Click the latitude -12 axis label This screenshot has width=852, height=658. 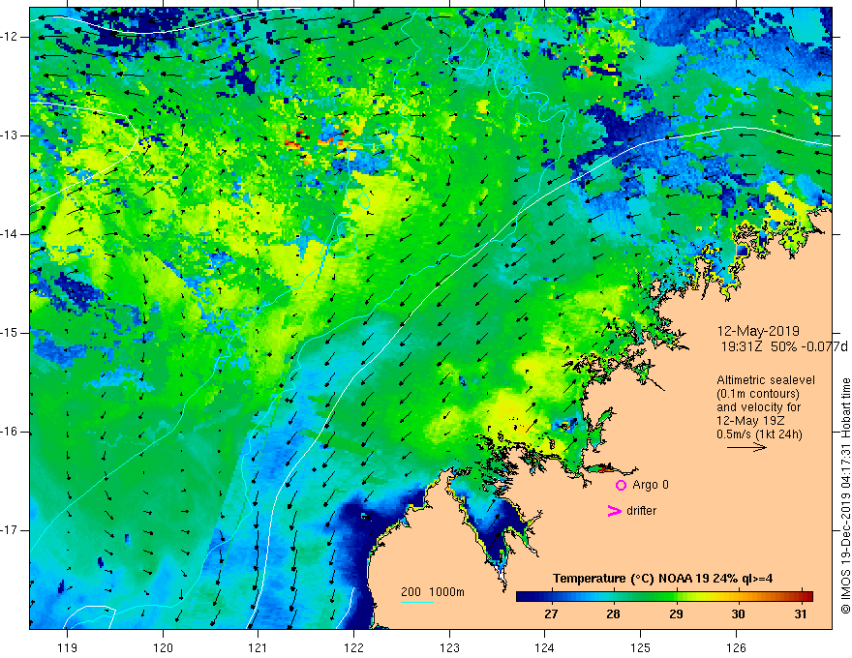10,37
